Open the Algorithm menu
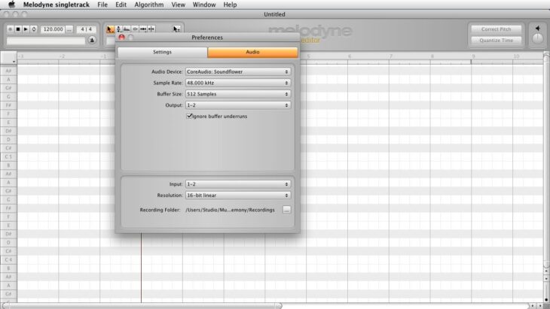This screenshot has height=309, width=550. (x=148, y=5)
